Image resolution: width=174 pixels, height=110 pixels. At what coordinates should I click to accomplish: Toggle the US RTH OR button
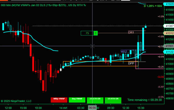113,100
